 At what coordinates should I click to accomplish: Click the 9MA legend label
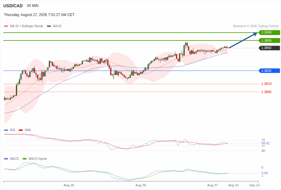[28, 130]
